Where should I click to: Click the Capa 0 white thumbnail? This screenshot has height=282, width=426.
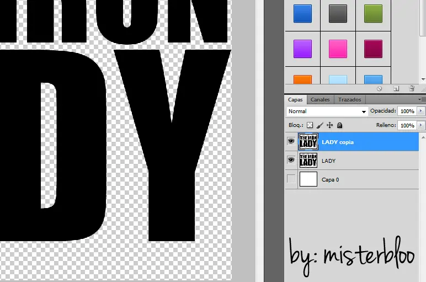point(308,179)
